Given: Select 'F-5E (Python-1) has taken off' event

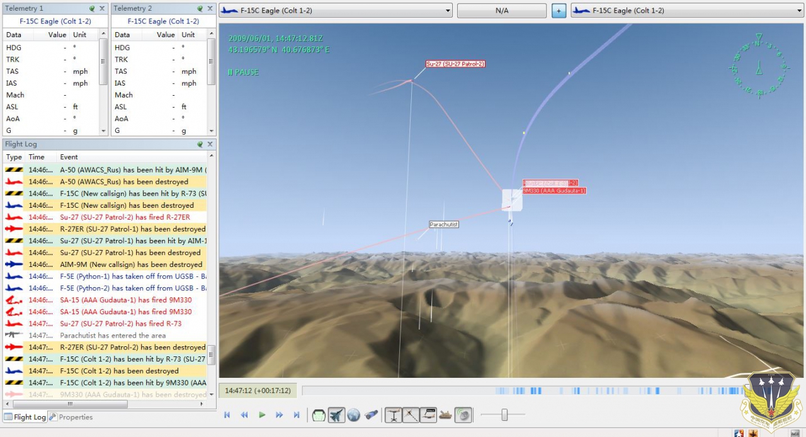Looking at the screenshot, I should pos(105,276).
